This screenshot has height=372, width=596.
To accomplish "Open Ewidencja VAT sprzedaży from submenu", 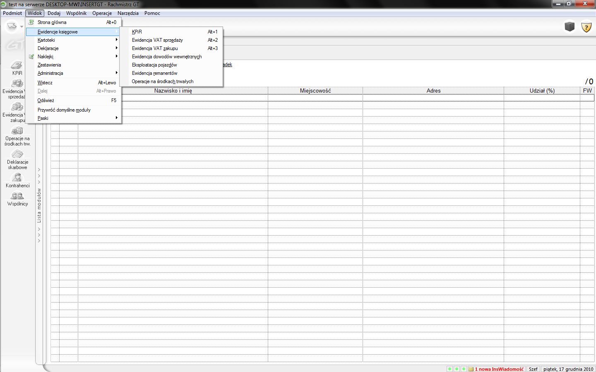I will pyautogui.click(x=171, y=40).
